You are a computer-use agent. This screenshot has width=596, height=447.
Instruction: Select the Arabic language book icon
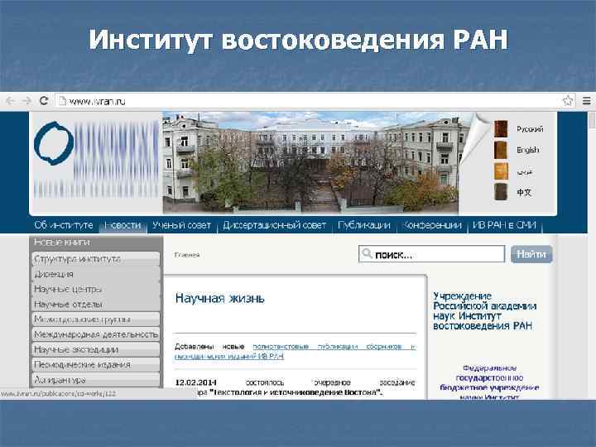[x=501, y=171]
